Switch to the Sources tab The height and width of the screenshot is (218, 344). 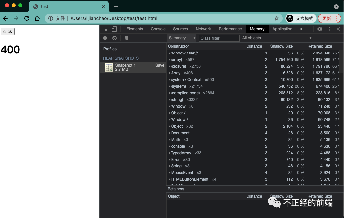tap(180, 29)
